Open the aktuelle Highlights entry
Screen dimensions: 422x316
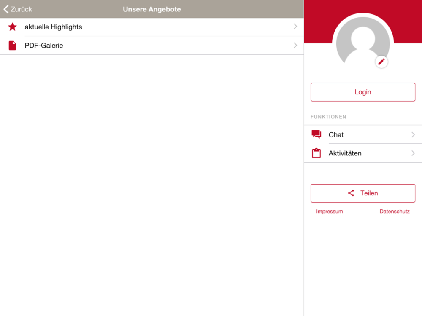pyautogui.click(x=152, y=27)
